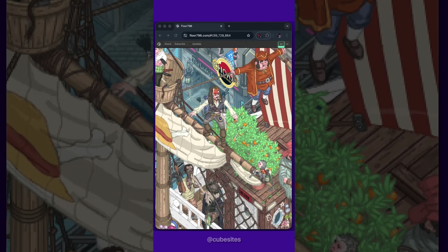This screenshot has width=448, height=252.
Task: Select the Floor796 browser tab
Action: (199, 26)
